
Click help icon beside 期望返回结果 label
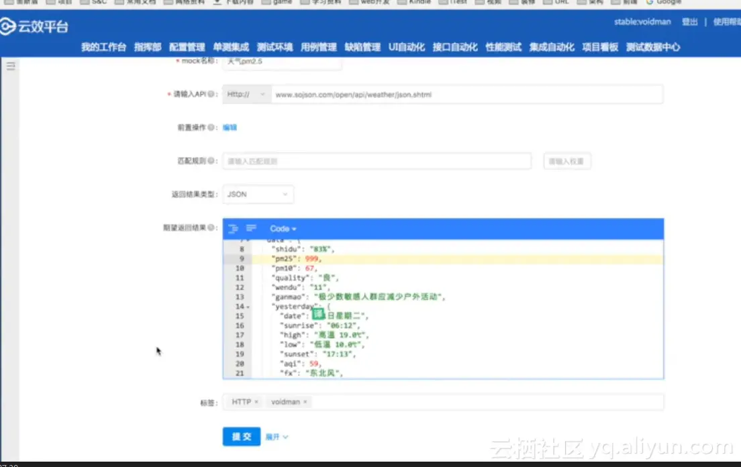click(x=211, y=227)
